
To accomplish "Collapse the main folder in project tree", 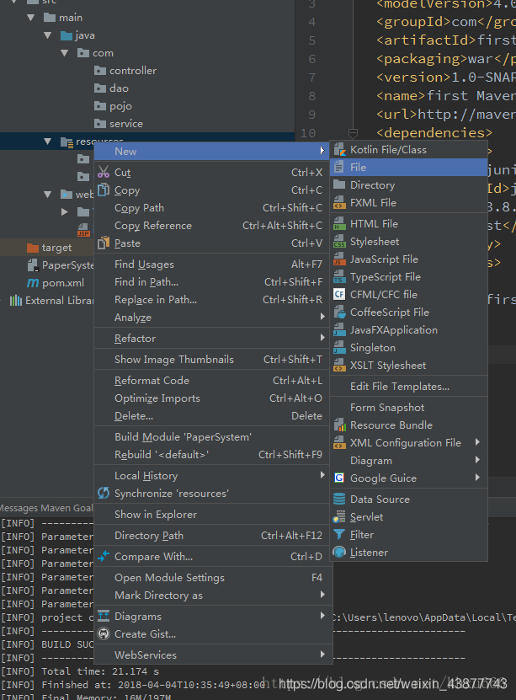I will [32, 18].
